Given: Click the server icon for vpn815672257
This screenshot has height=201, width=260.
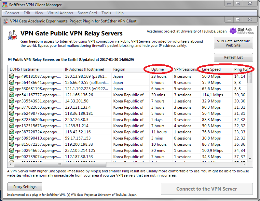Looking at the screenshot, I should pyautogui.click(x=12, y=144).
